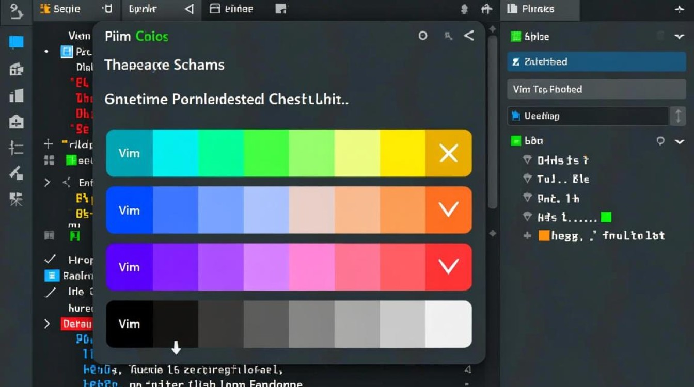Click the plus icon in top-right corner
The height and width of the screenshot is (387, 694).
(679, 9)
